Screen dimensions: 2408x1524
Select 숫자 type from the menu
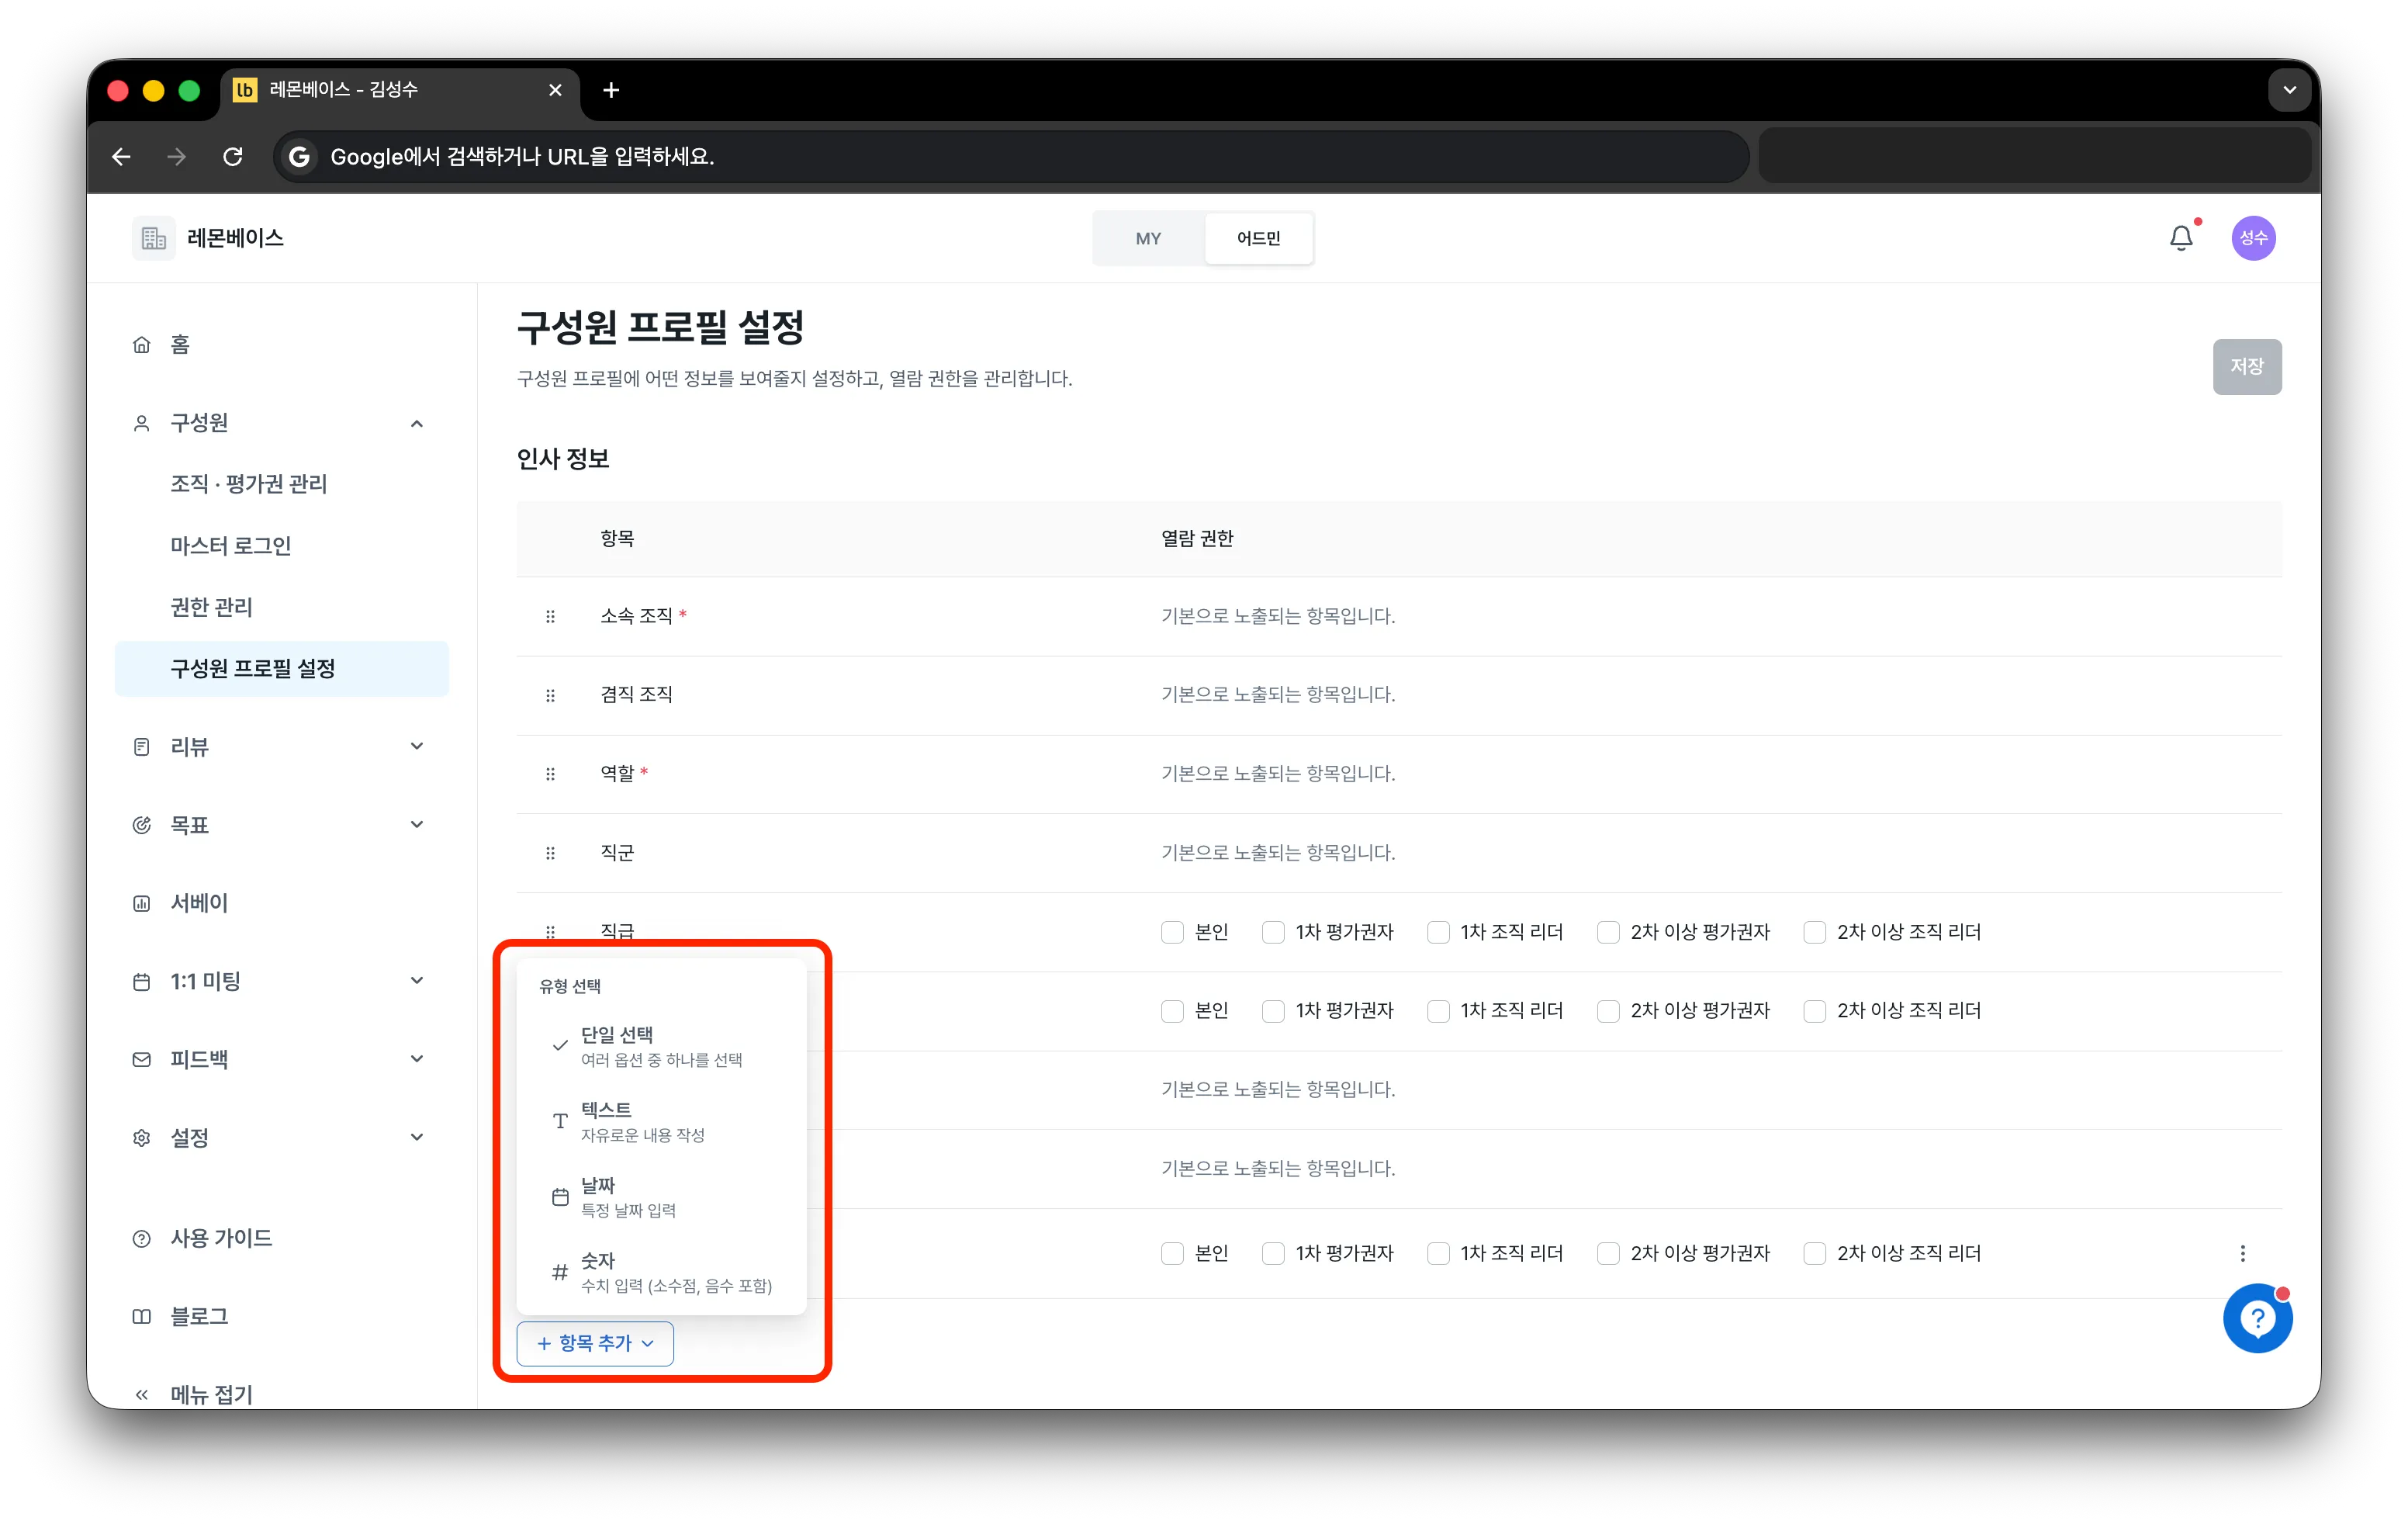(661, 1272)
